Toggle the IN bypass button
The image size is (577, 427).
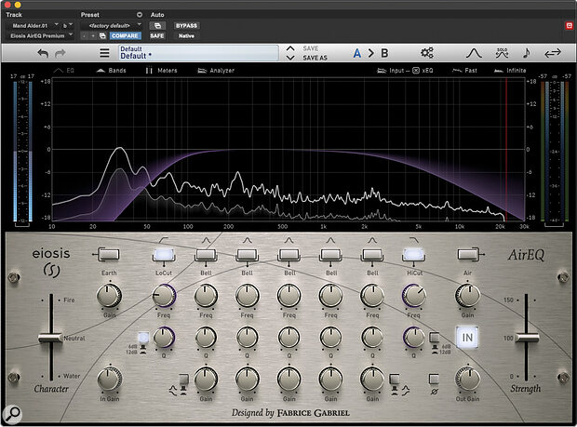tap(467, 338)
